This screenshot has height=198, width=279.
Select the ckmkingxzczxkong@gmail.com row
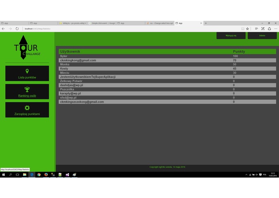coord(167,102)
